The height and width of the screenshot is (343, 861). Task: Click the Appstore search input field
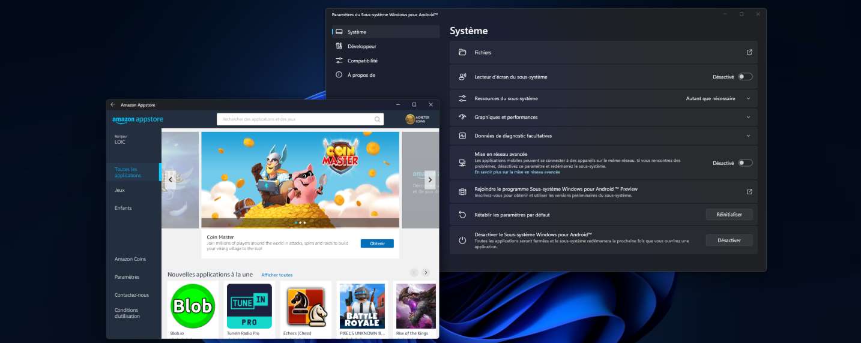tap(294, 119)
